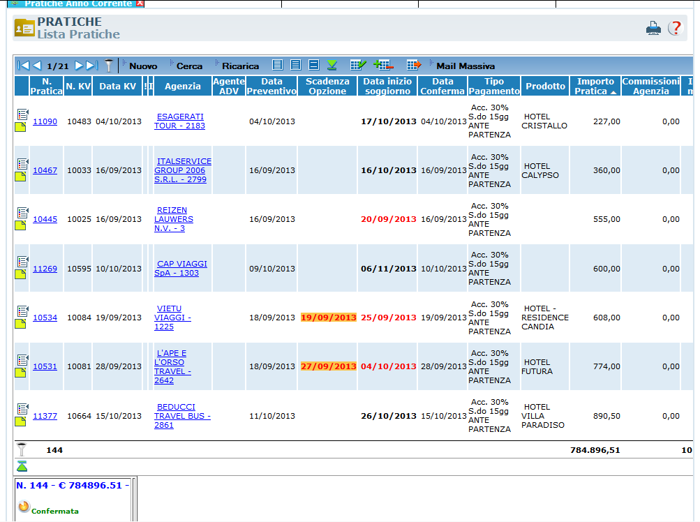
Task: Click yellow note icon for pratica 10467
Action: point(20,177)
